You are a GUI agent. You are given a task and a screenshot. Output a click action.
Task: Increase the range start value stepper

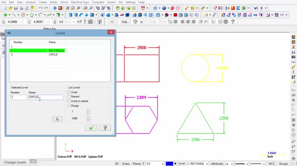pyautogui.click(x=88, y=111)
